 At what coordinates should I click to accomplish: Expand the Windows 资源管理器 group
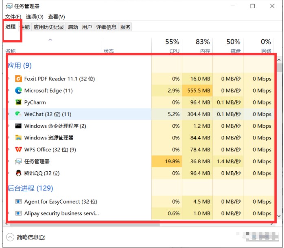[9, 137]
